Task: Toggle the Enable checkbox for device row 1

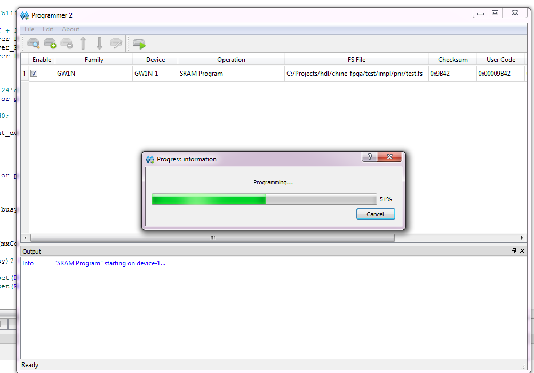Action: 34,74
